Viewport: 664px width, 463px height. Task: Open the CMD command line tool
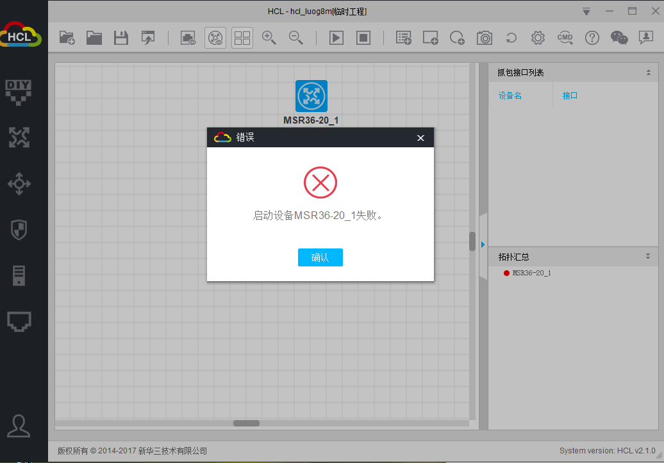click(565, 38)
